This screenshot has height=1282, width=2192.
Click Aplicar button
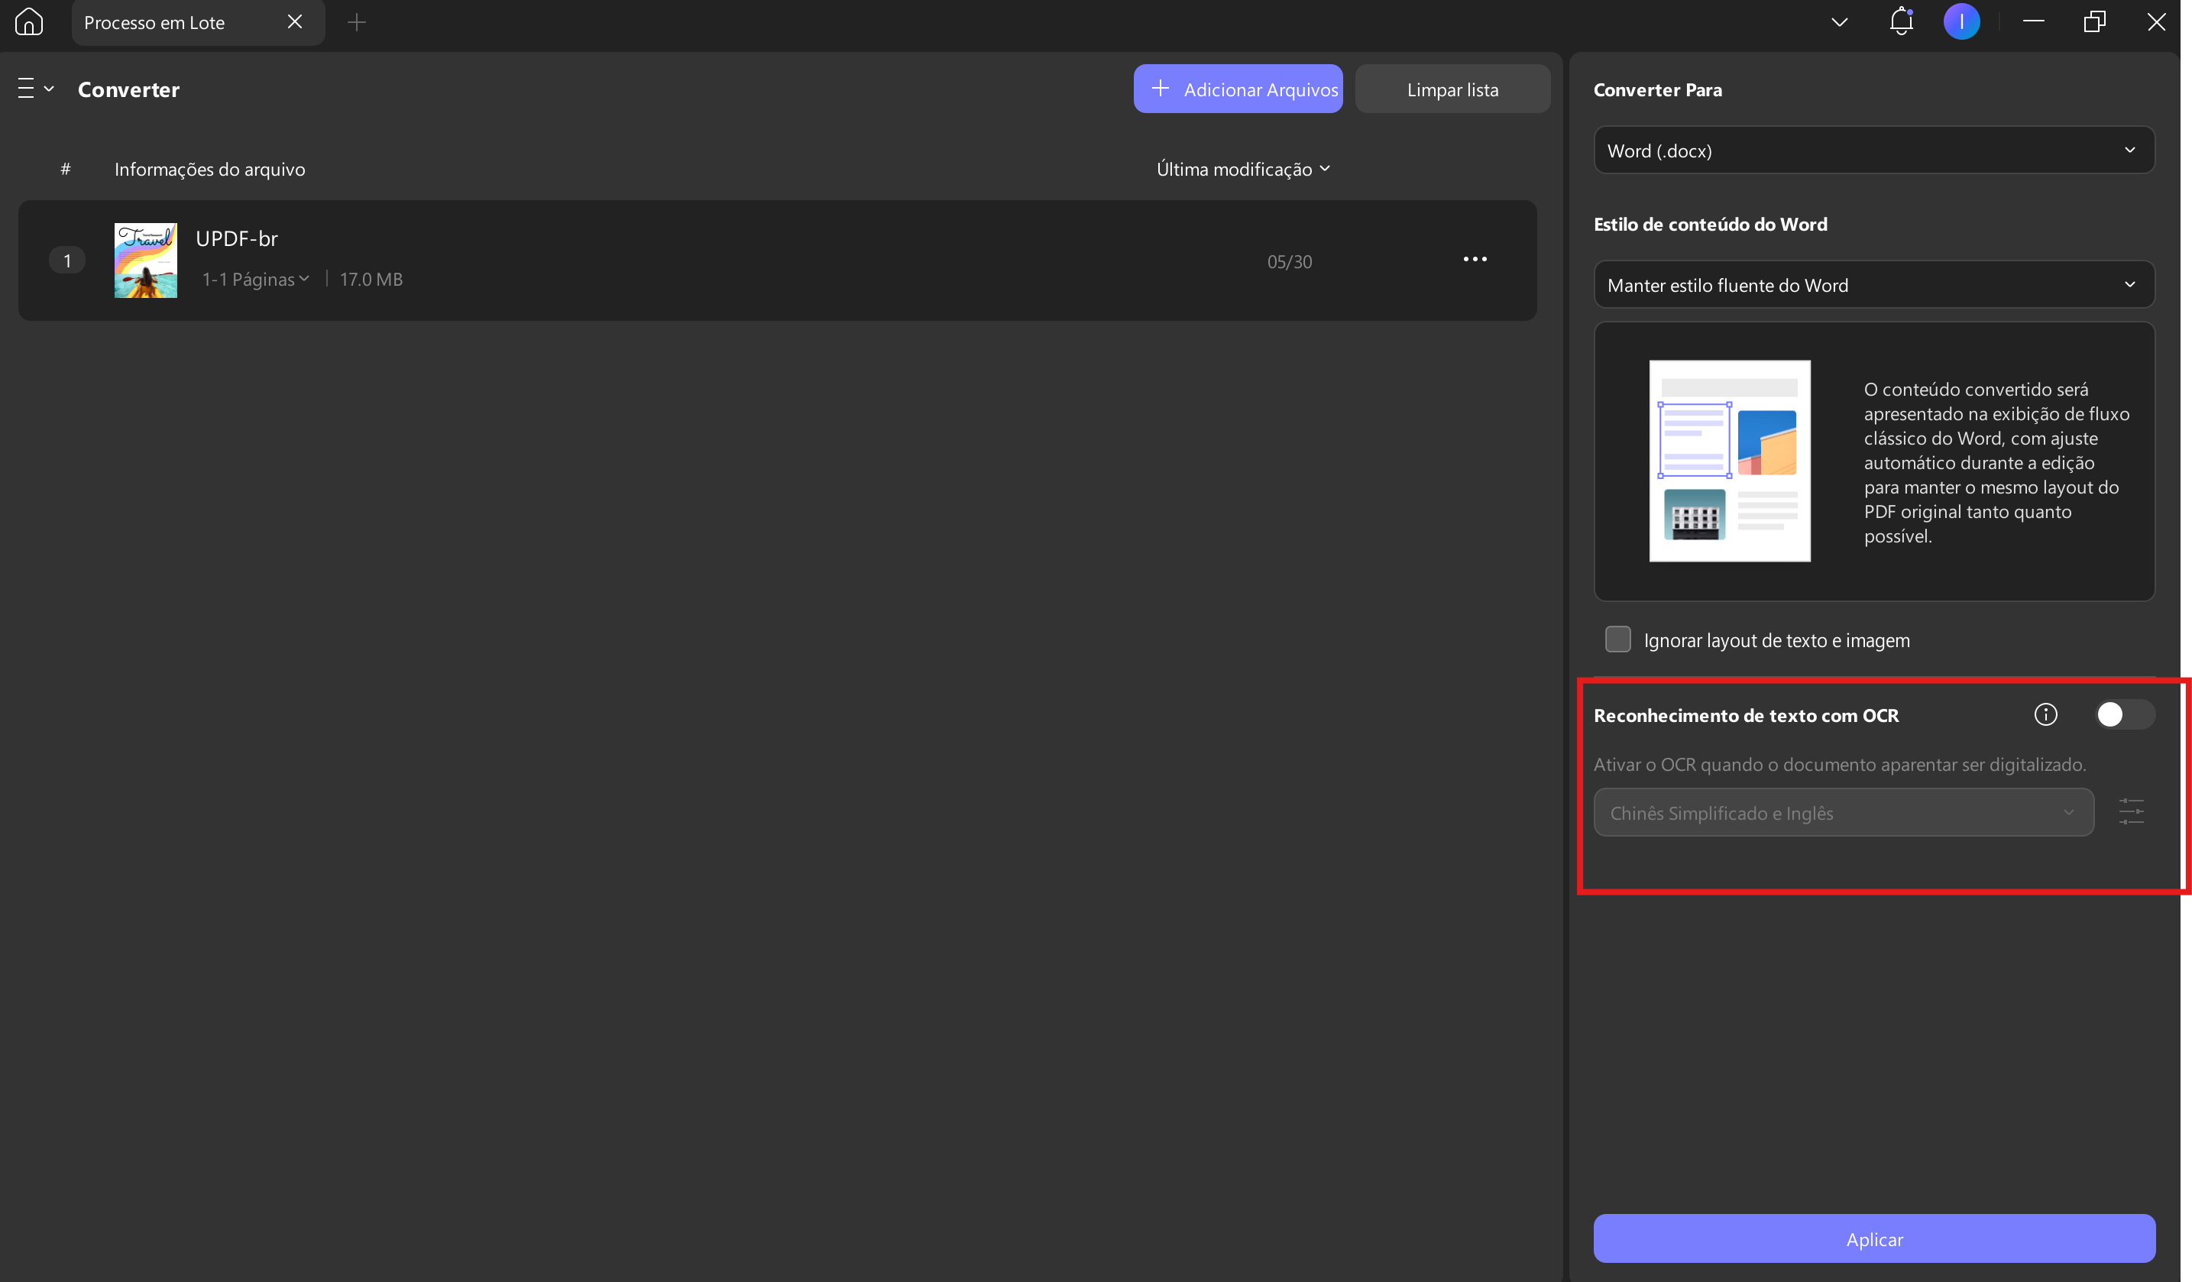point(1873,1238)
